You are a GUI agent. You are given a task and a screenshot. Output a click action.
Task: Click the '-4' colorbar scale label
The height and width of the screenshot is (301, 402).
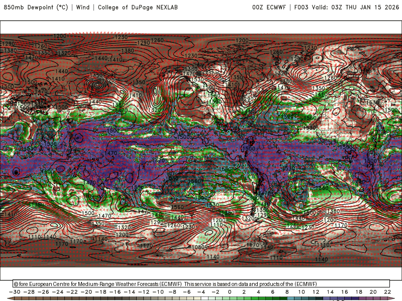click(201, 292)
